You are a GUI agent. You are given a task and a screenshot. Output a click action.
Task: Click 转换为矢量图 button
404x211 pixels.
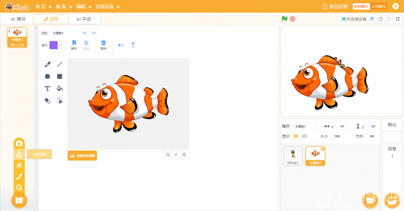pos(82,156)
